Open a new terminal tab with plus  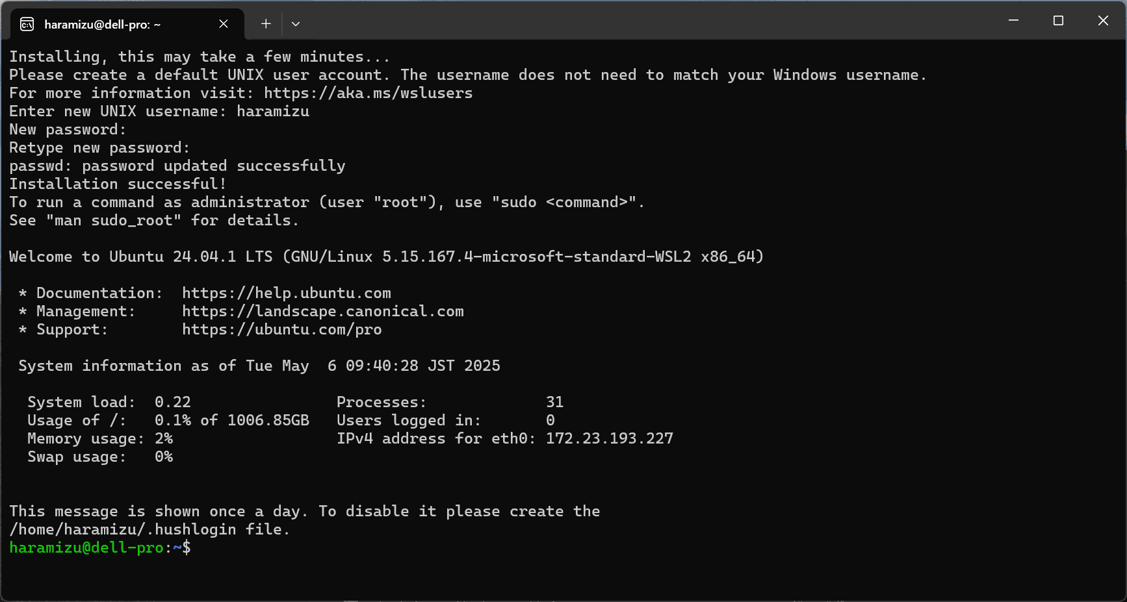coord(266,24)
